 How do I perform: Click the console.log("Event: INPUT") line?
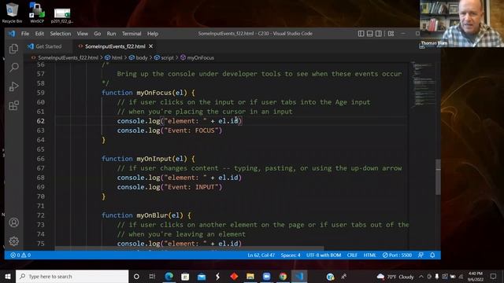tap(169, 187)
